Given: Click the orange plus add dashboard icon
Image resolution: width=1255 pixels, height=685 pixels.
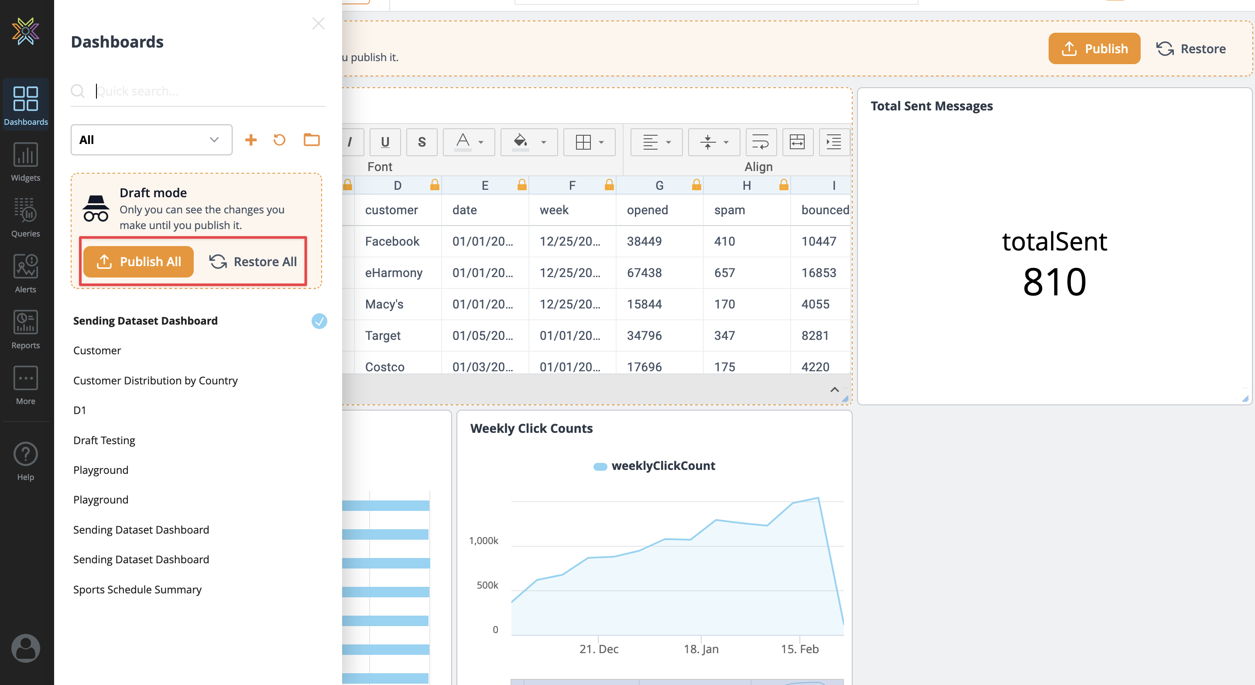Looking at the screenshot, I should click(x=250, y=140).
